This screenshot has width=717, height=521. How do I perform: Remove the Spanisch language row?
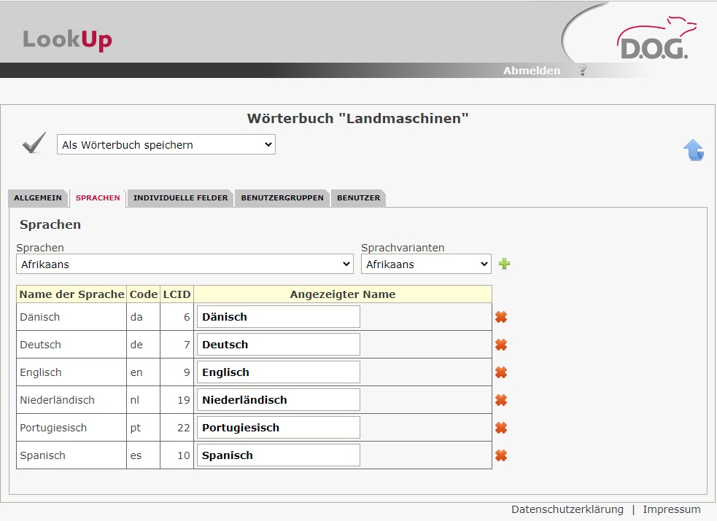pos(501,455)
